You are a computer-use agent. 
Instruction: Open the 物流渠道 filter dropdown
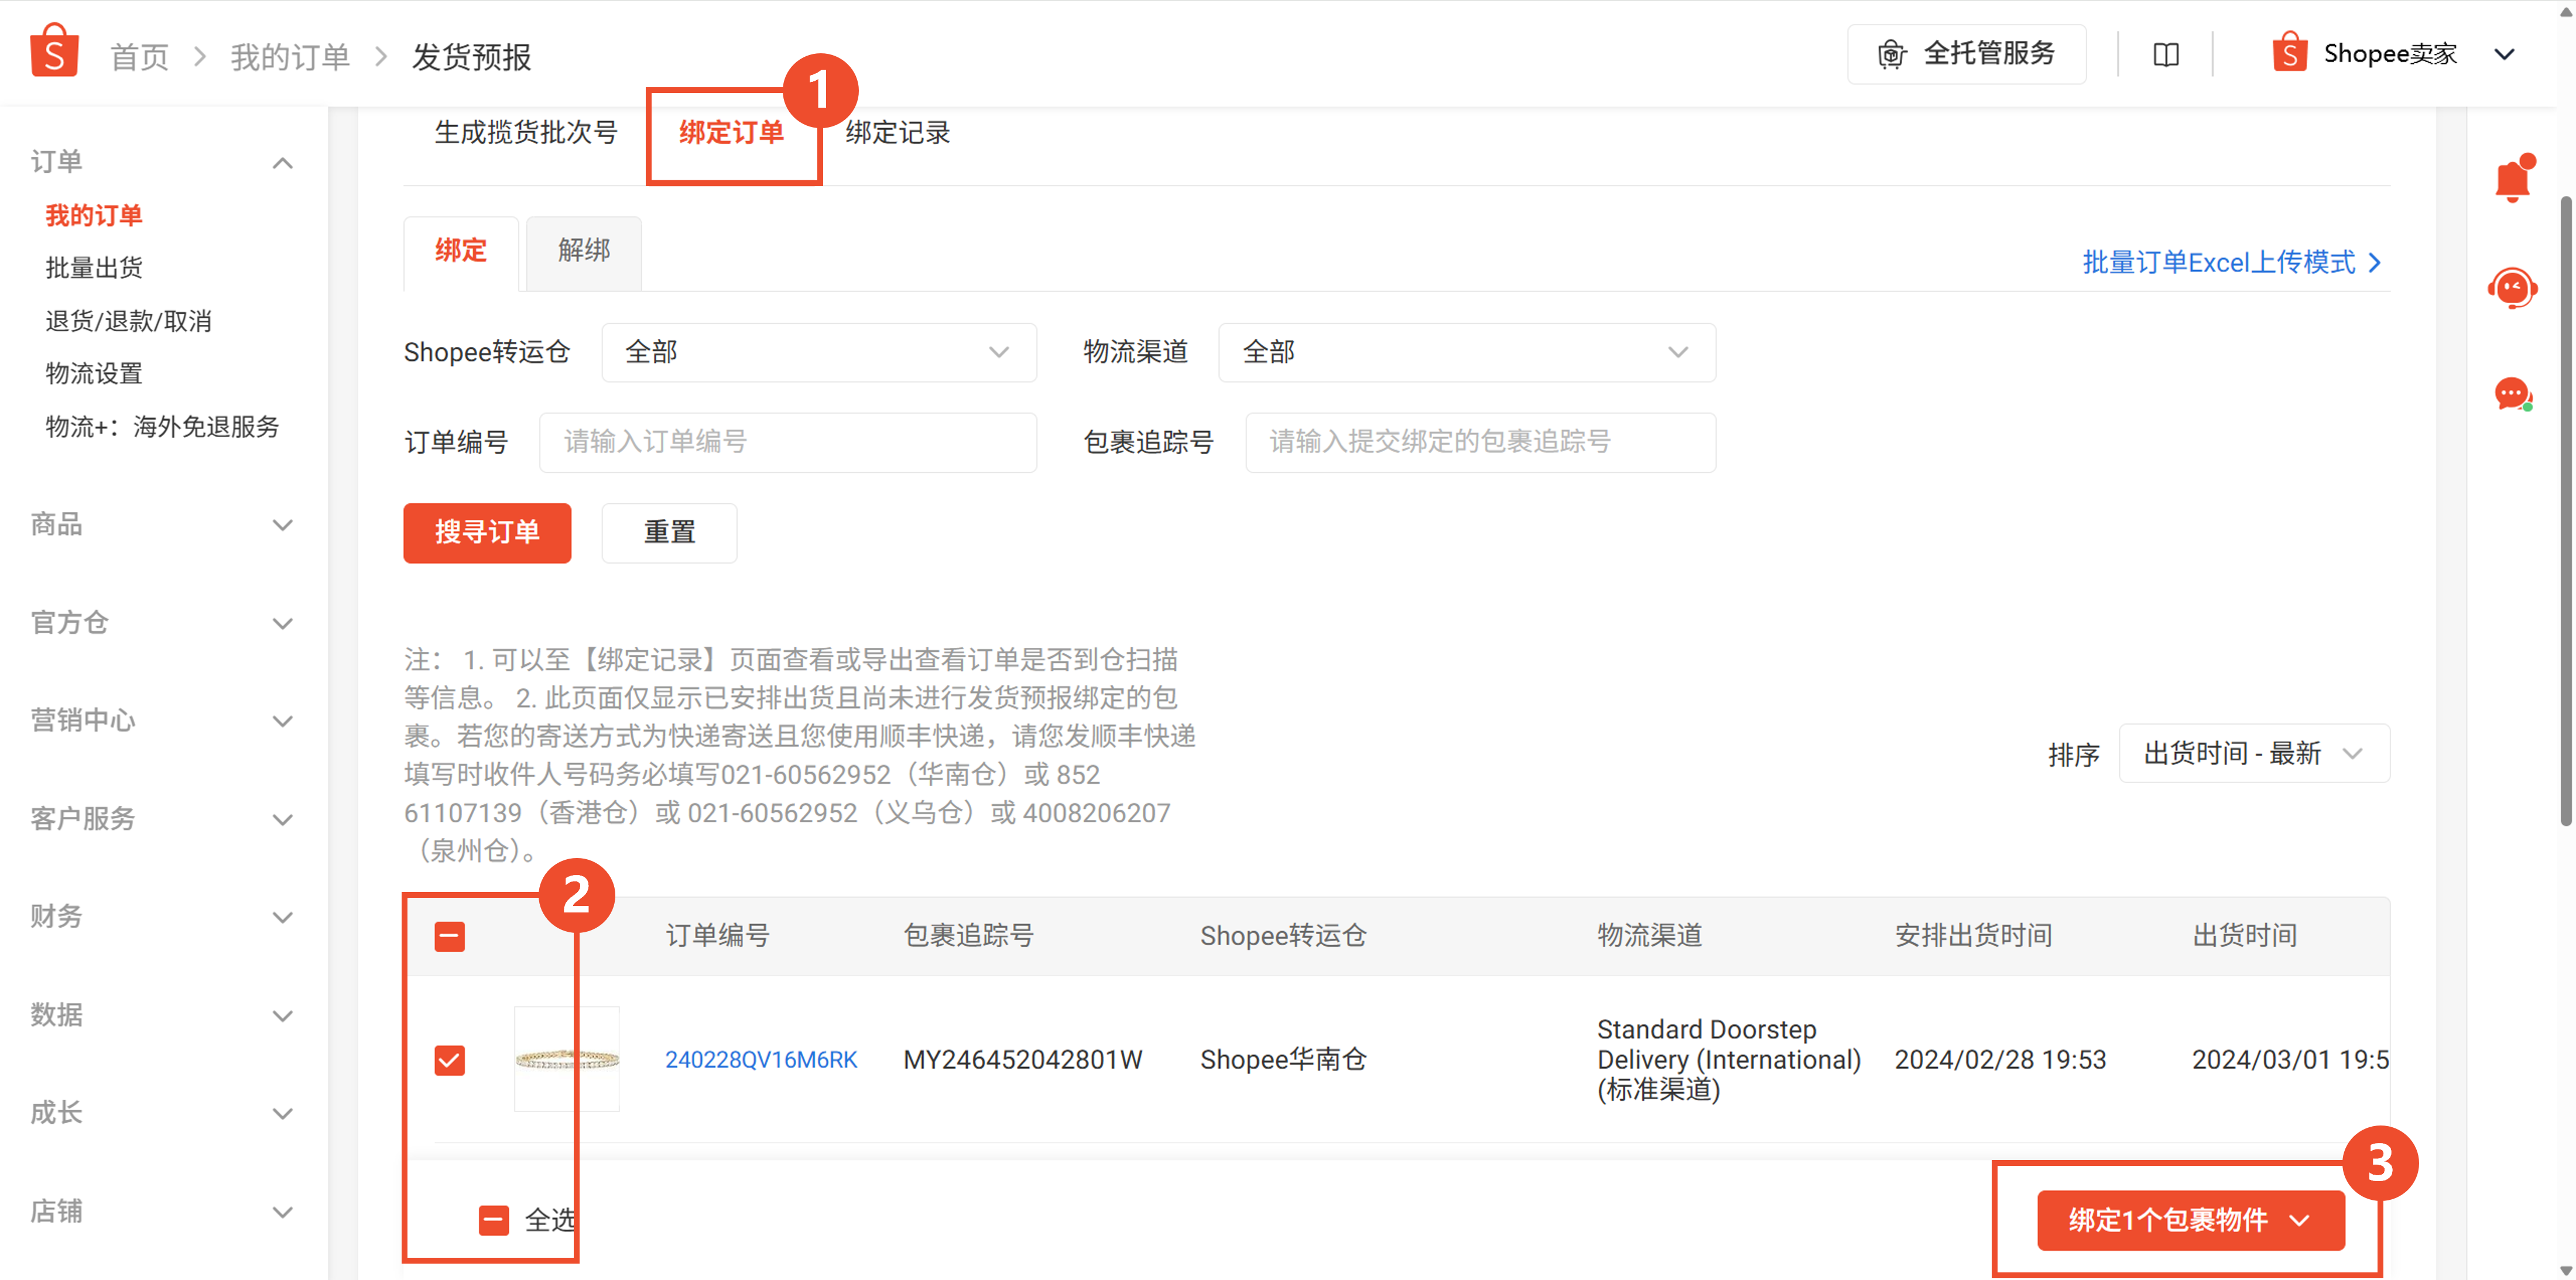pos(1466,352)
